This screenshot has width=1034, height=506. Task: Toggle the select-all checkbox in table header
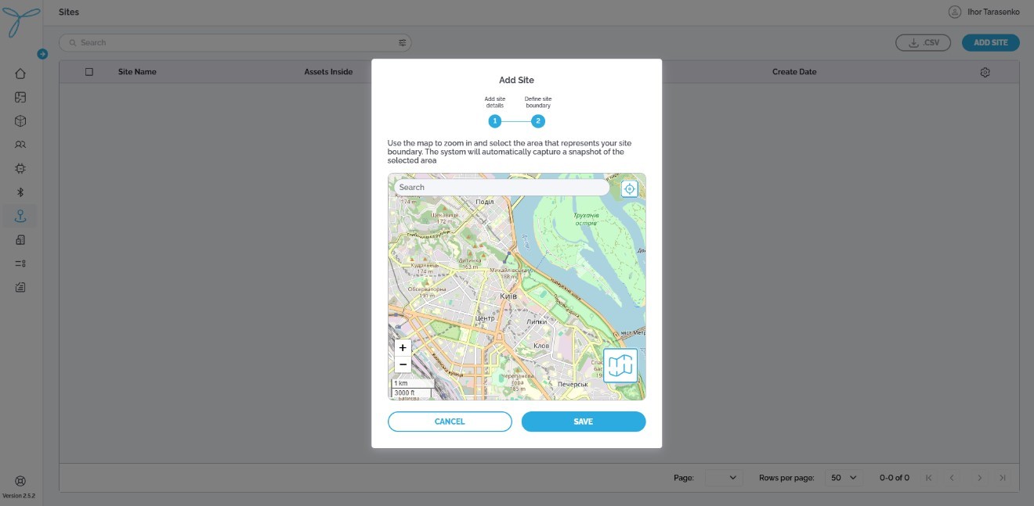(x=89, y=72)
